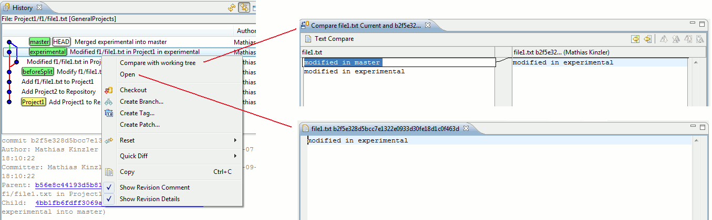Maximize the Compare editor pane

tap(702, 24)
